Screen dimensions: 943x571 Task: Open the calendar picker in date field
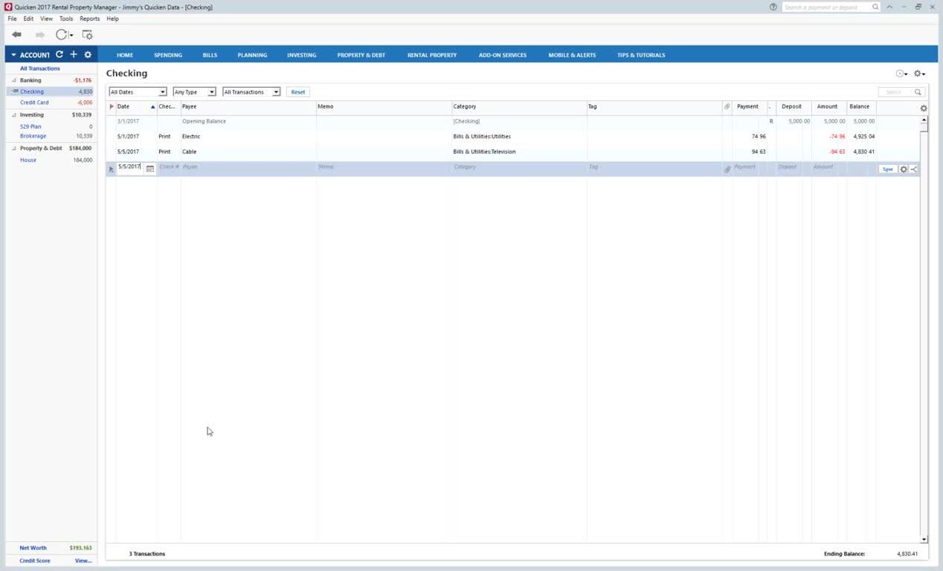[x=149, y=169]
